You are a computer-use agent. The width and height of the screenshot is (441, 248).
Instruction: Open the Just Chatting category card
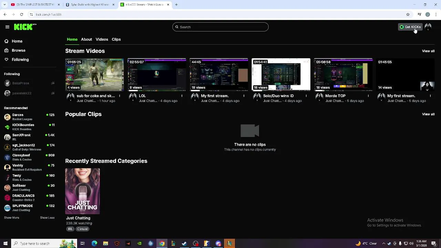82,191
